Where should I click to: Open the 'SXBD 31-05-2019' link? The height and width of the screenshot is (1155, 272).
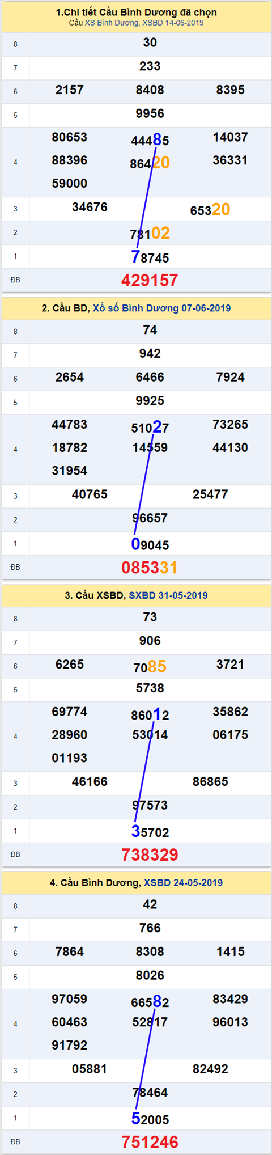168,595
